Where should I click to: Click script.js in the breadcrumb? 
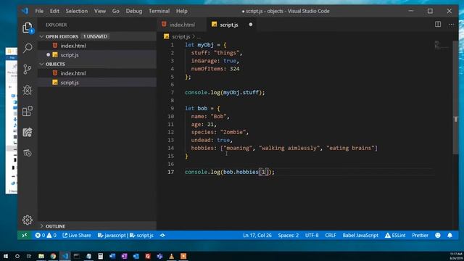pyautogui.click(x=181, y=36)
